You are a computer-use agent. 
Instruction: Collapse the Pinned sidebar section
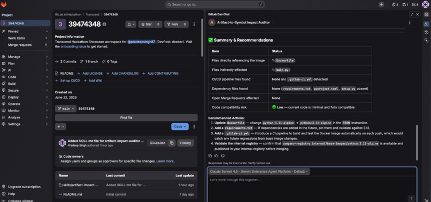(x=25, y=31)
